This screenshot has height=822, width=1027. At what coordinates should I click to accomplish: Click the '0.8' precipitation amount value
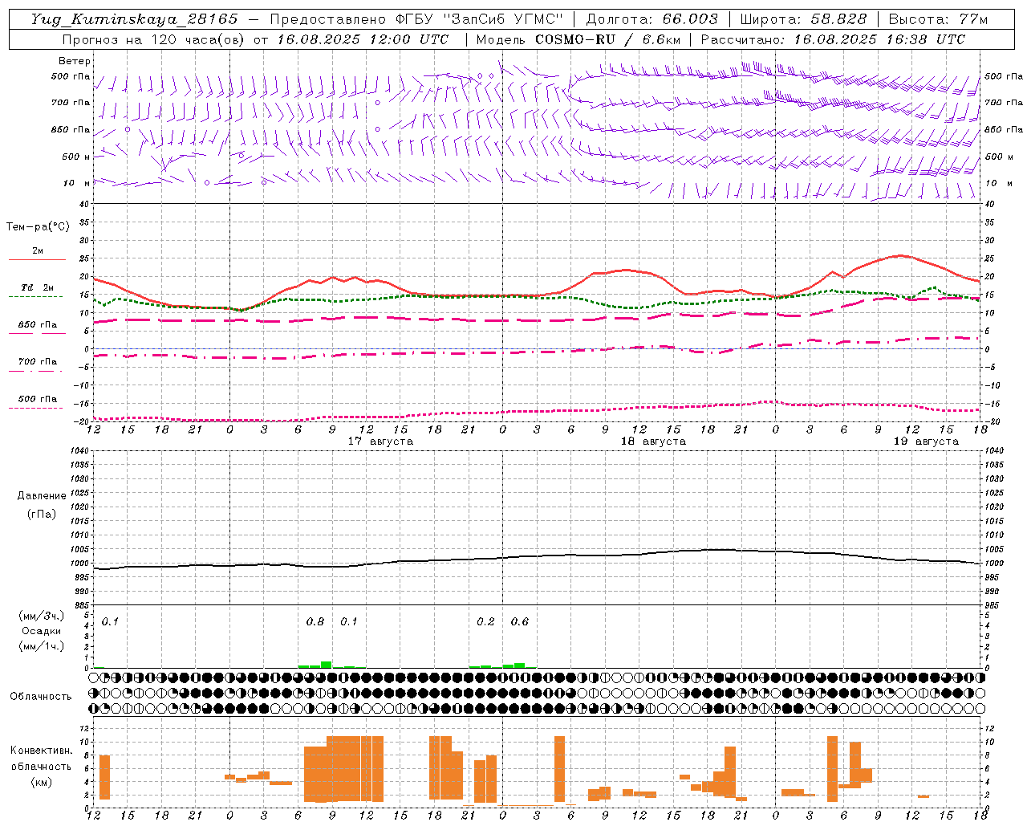[x=315, y=622]
